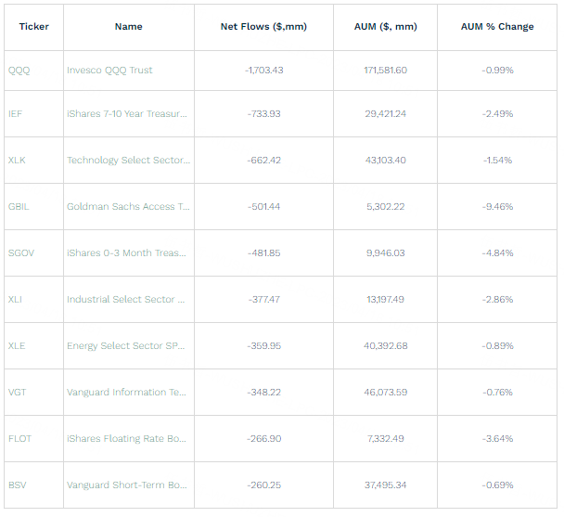Open the iShares Floating Rate Bond link
Image resolution: width=564 pixels, height=517 pixels.
pos(127,439)
